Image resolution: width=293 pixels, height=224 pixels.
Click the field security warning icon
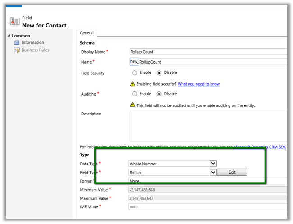[x=133, y=84]
